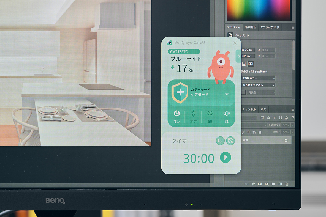Click the orange Eye-CareU mascot character
The image size is (326, 217).
click(221, 67)
